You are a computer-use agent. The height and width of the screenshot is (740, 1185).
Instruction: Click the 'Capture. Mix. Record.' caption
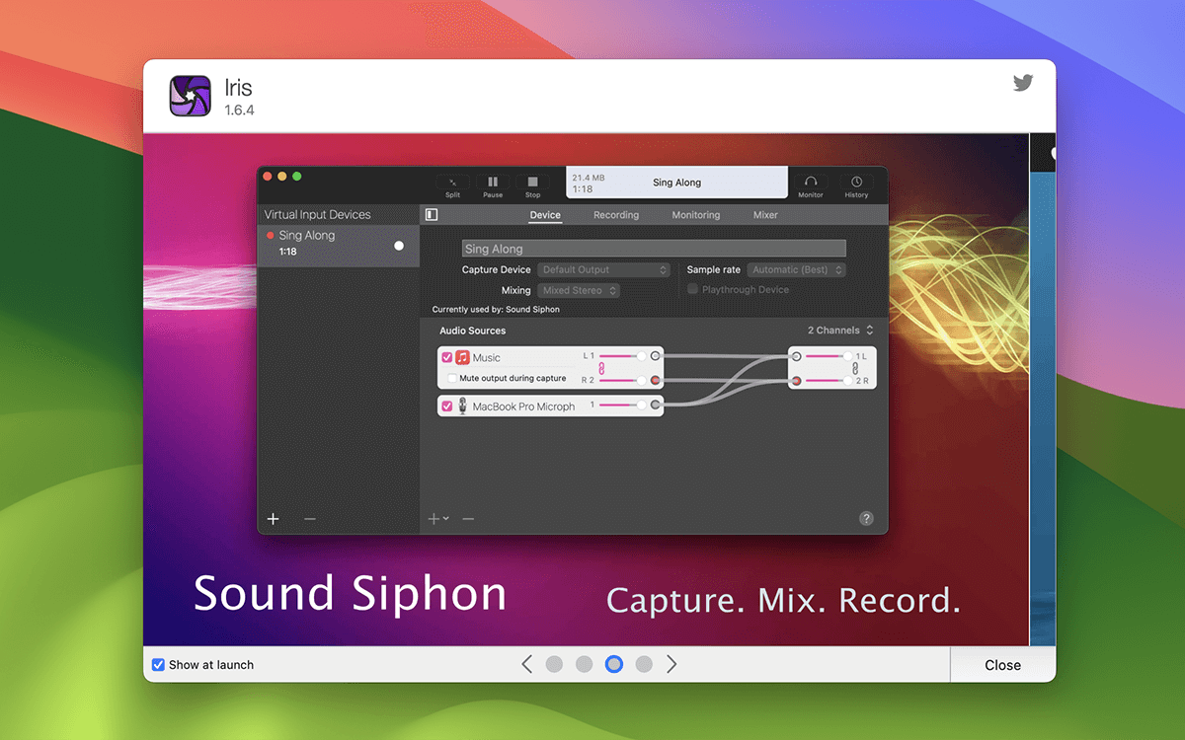pyautogui.click(x=783, y=600)
